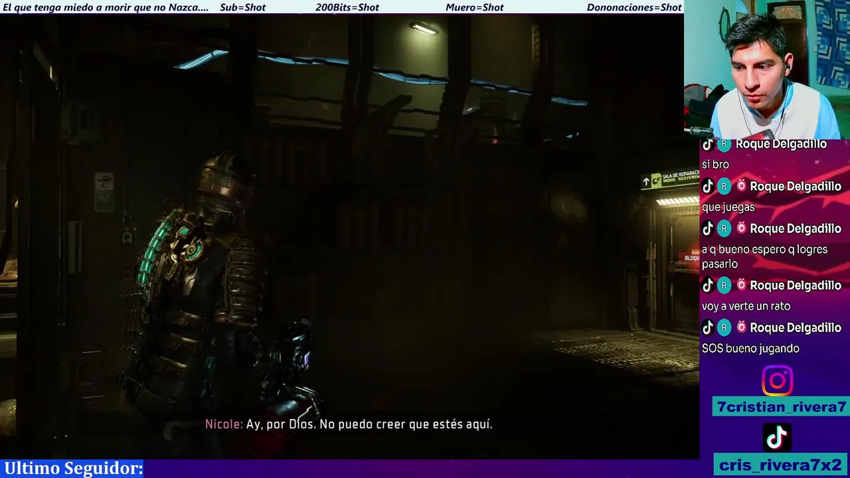
Task: Open the R avatar above 'si bro'
Action: coord(724,144)
